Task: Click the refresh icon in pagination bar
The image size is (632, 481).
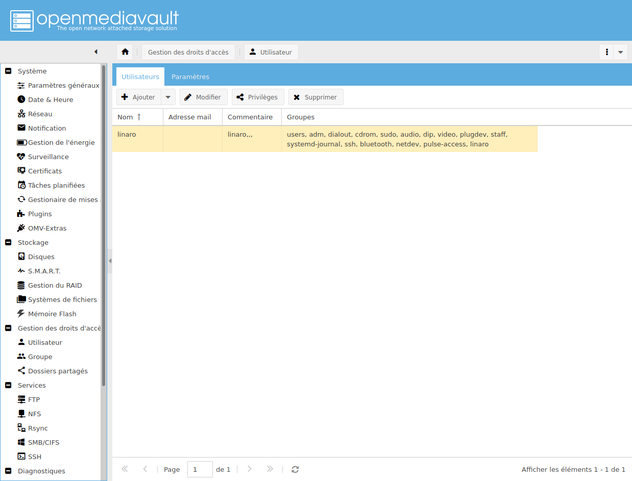Action: (295, 469)
